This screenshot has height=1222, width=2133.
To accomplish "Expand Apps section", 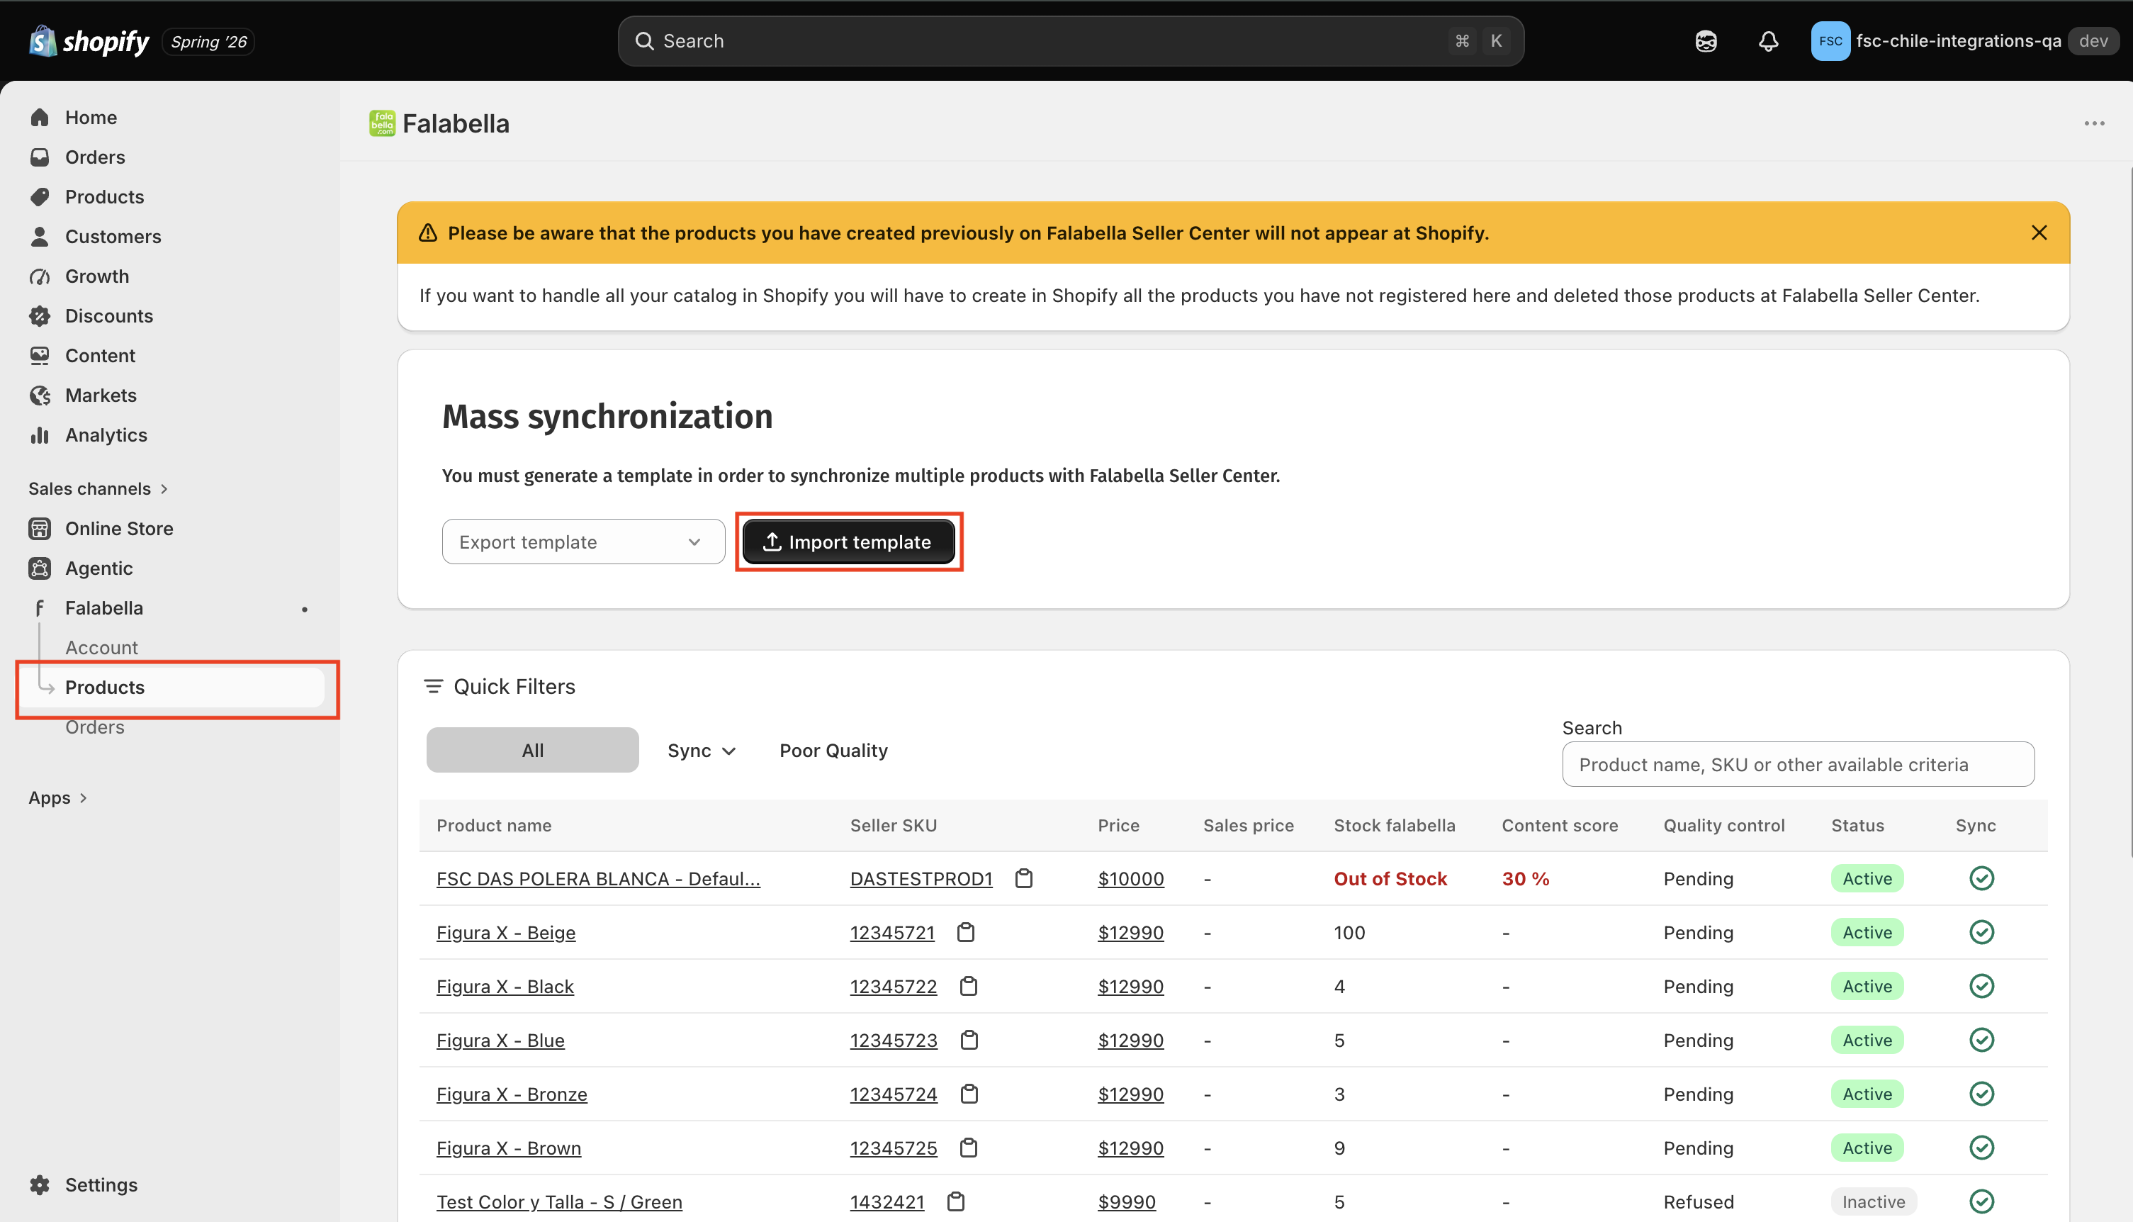I will pyautogui.click(x=58, y=797).
